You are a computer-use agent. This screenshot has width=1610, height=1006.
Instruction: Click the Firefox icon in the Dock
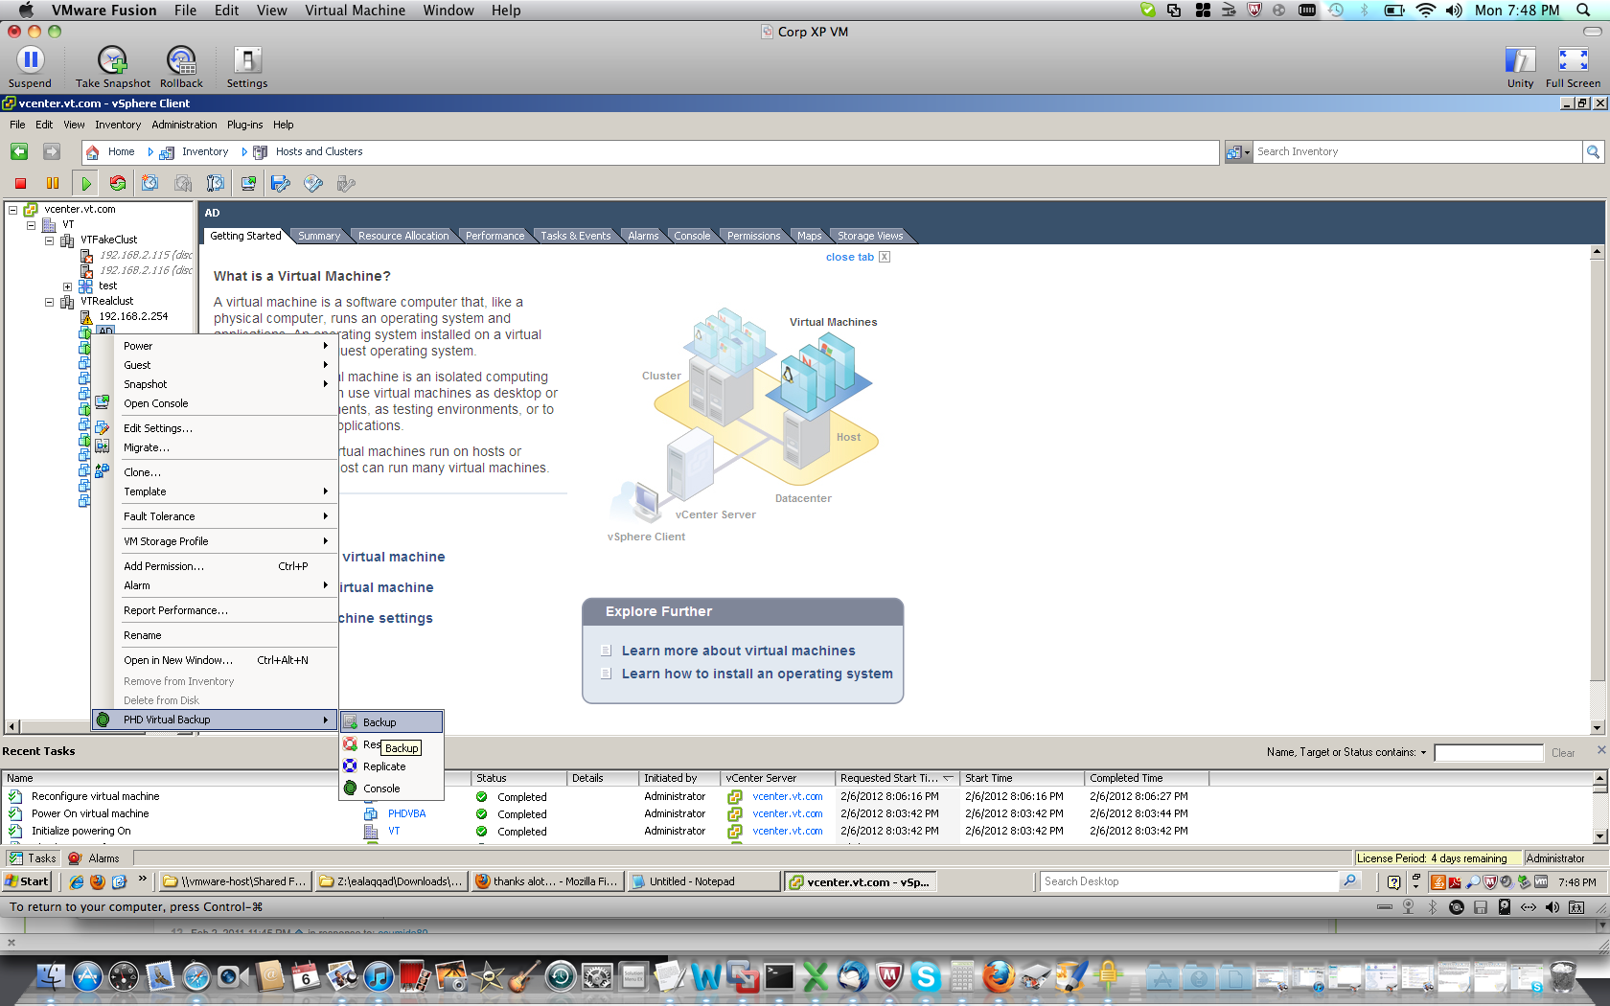point(999,976)
